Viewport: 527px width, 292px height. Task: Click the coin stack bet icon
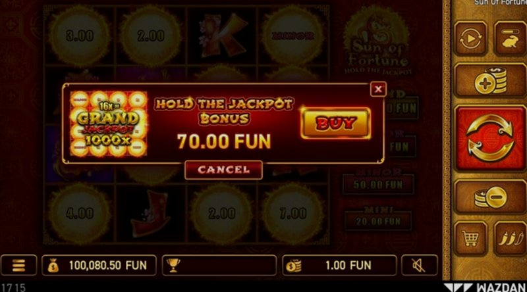(293, 266)
